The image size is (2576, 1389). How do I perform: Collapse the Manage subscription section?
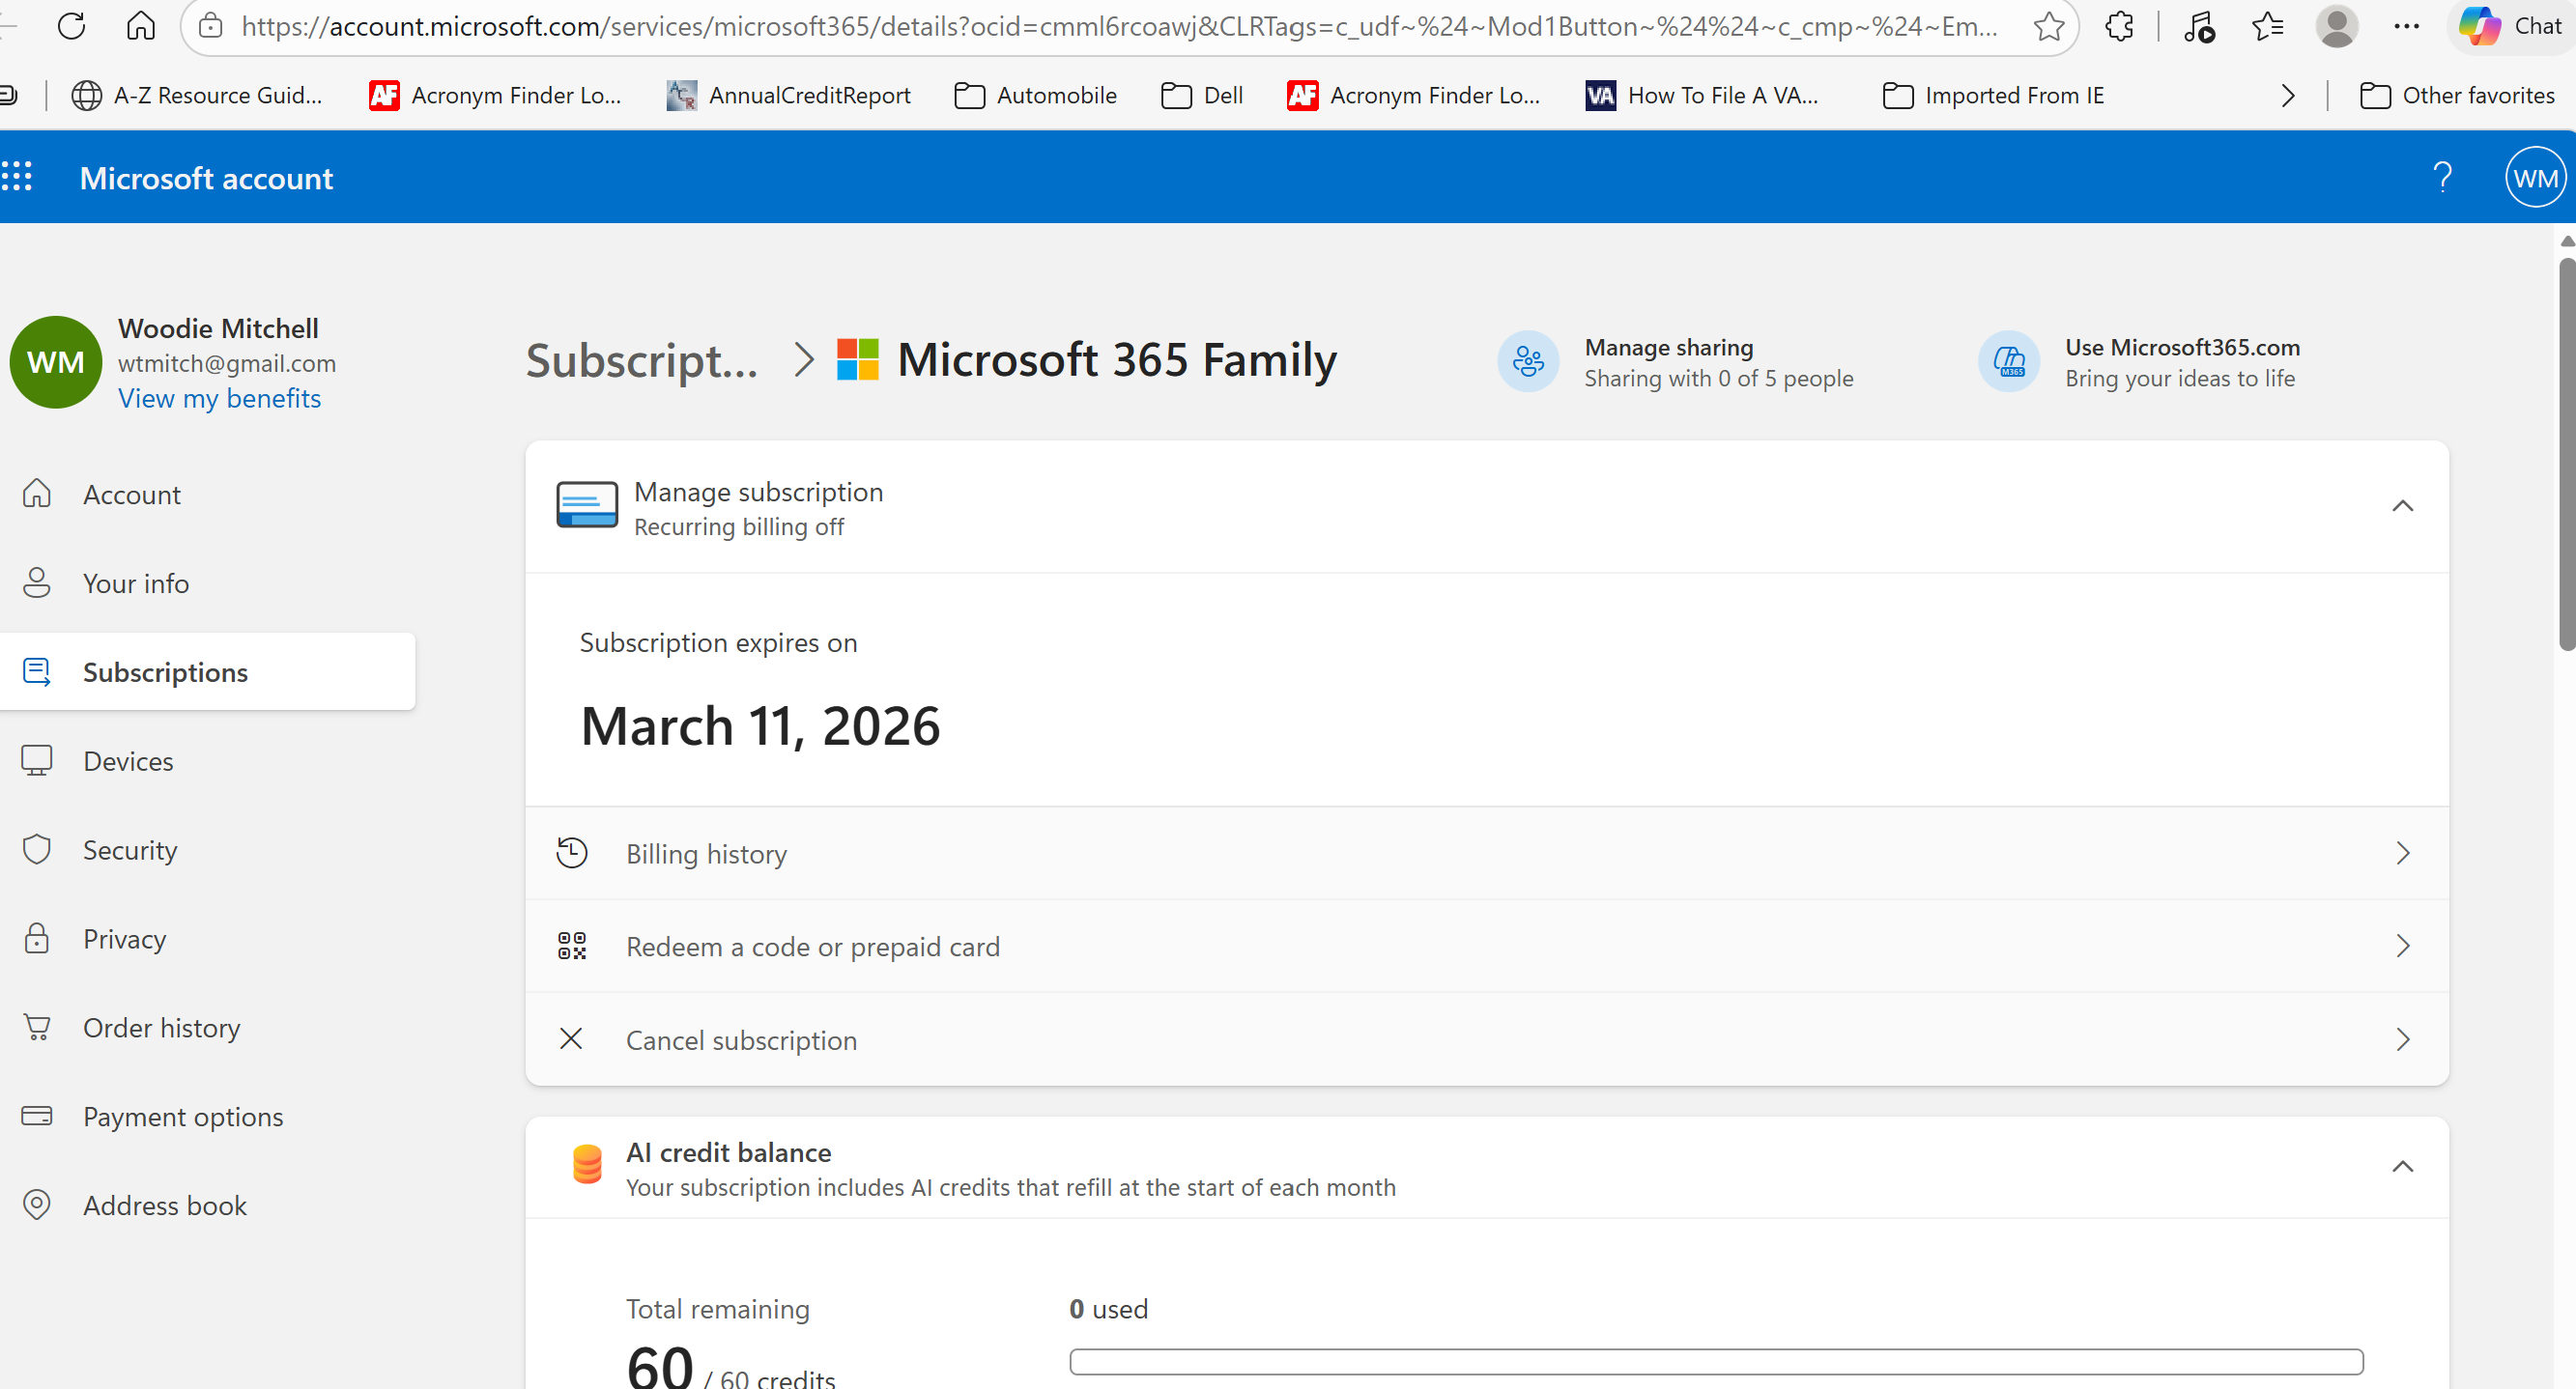point(2402,506)
